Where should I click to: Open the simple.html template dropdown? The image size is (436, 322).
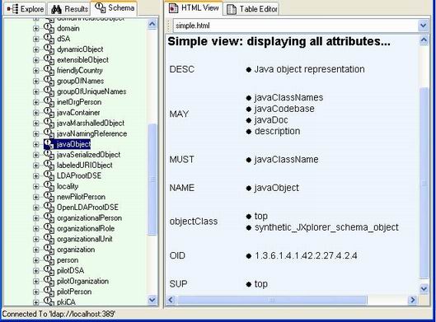(x=423, y=26)
